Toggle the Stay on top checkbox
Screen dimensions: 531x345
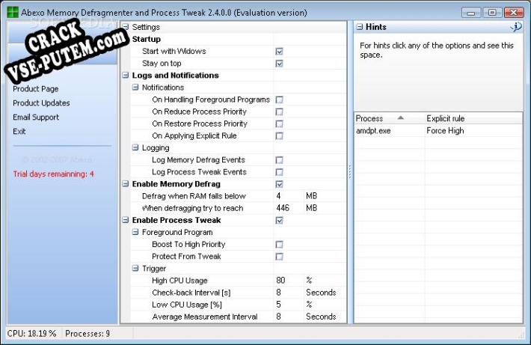point(279,64)
